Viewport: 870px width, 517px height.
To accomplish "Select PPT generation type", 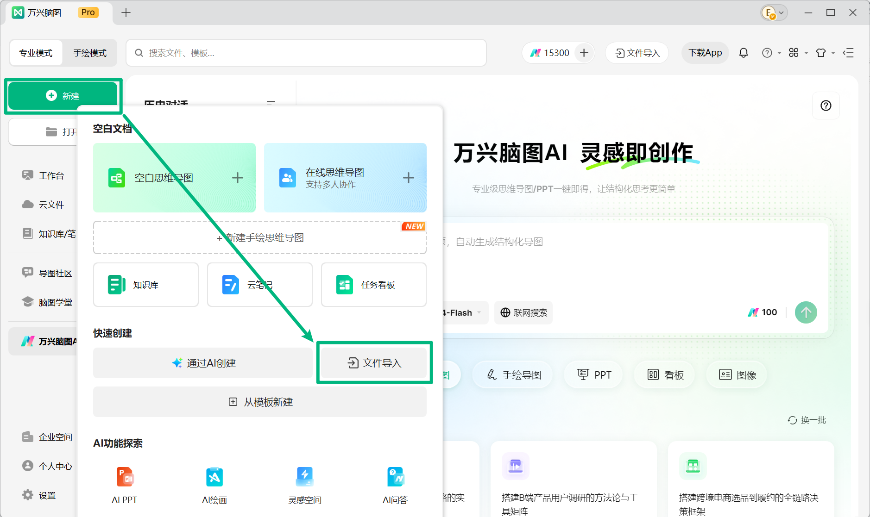I will pyautogui.click(x=594, y=374).
